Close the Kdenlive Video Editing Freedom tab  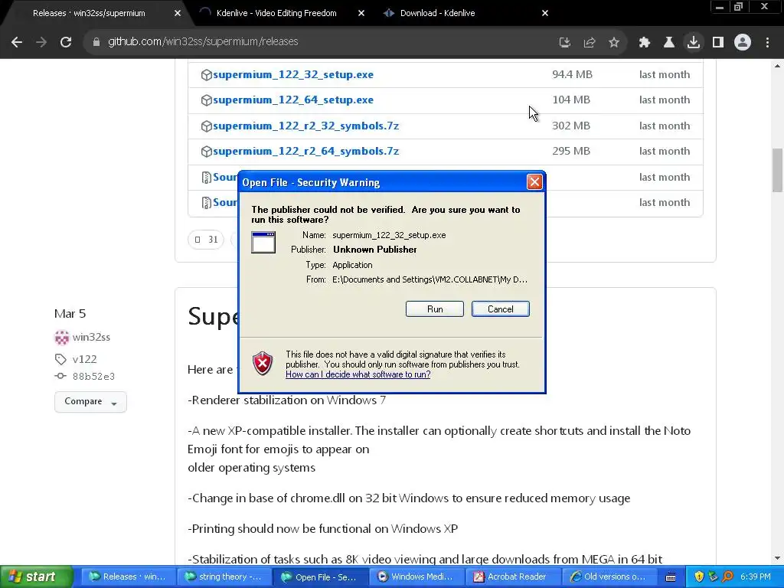[361, 13]
